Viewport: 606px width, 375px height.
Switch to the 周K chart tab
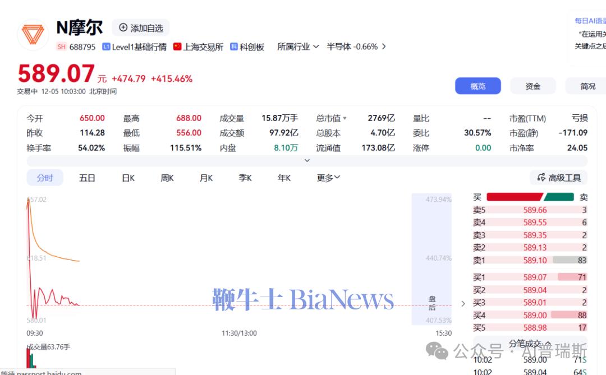click(x=167, y=178)
